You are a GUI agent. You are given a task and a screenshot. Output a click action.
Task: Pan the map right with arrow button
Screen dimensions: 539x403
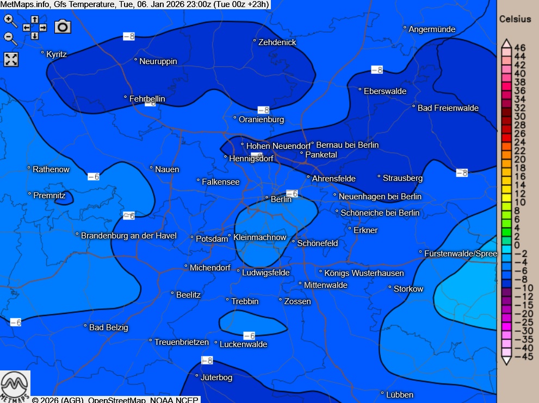click(43, 28)
